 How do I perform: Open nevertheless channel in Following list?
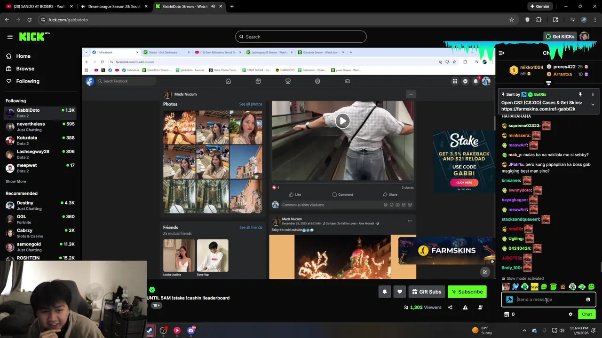(x=40, y=127)
